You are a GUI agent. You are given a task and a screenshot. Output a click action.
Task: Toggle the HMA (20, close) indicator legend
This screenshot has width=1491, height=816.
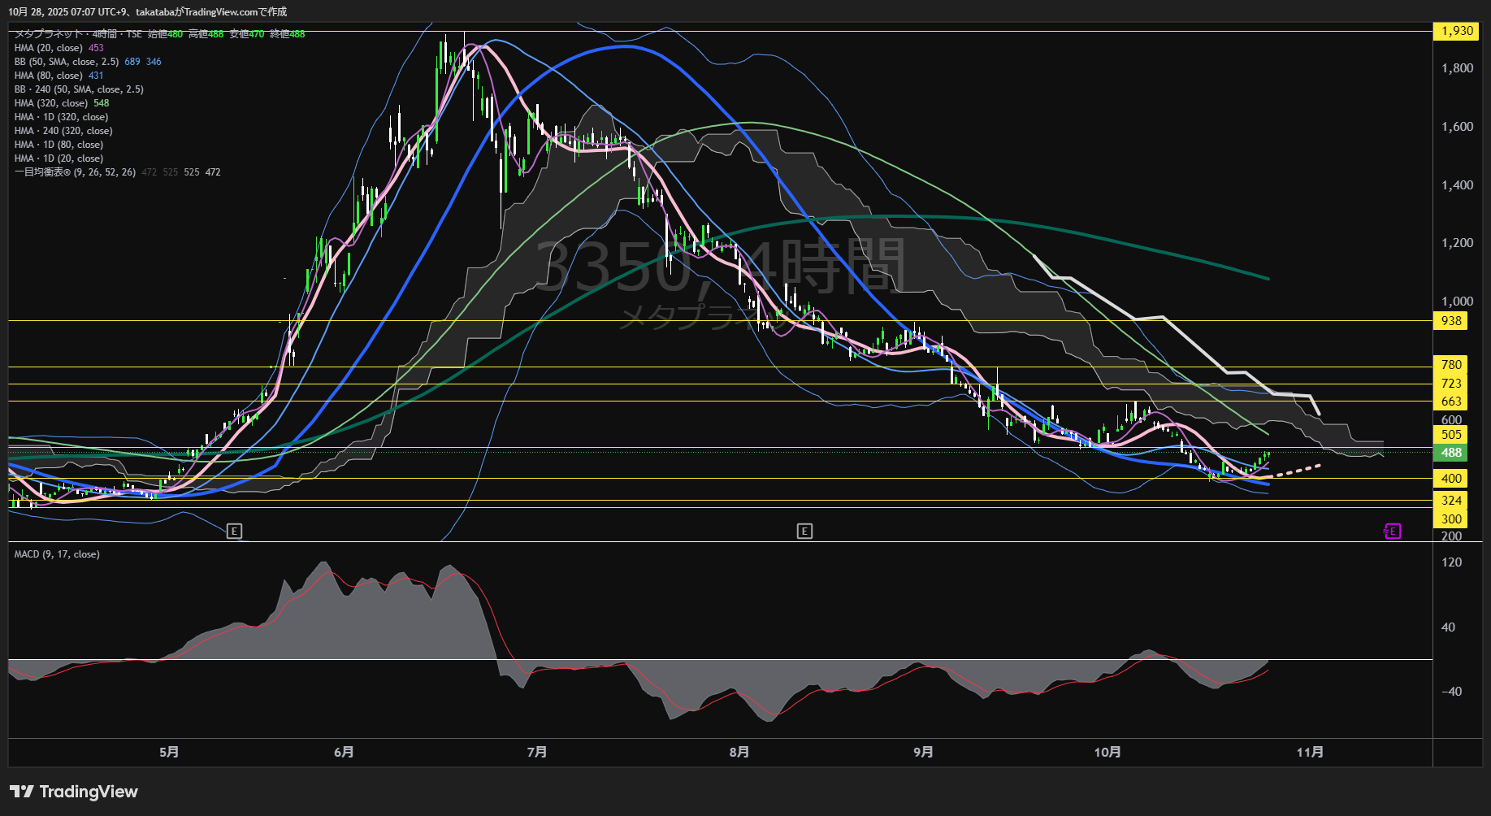(49, 48)
